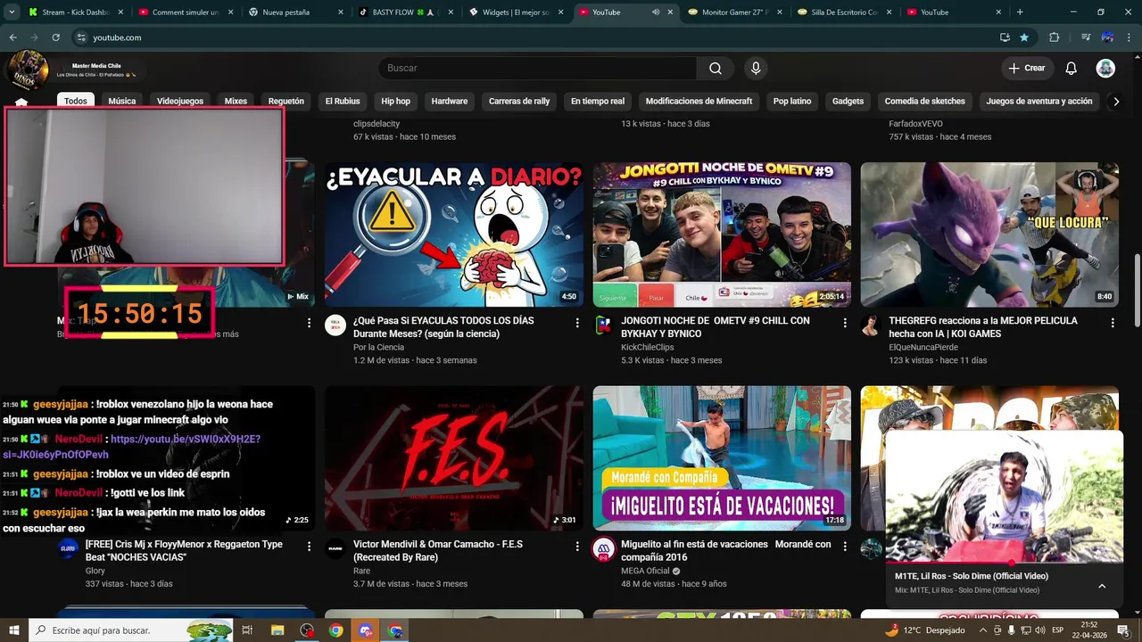Toggle bookmark star for this page

pos(1024,37)
